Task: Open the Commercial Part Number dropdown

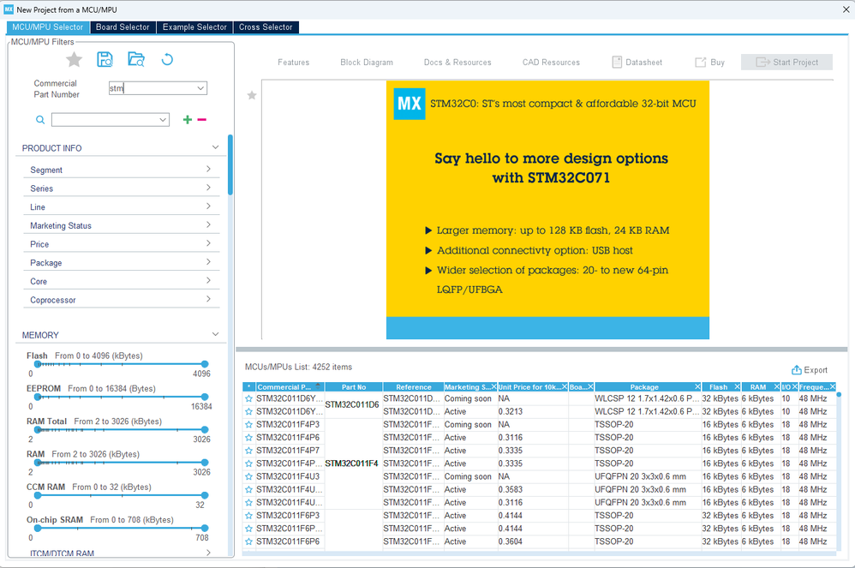Action: pyautogui.click(x=200, y=88)
